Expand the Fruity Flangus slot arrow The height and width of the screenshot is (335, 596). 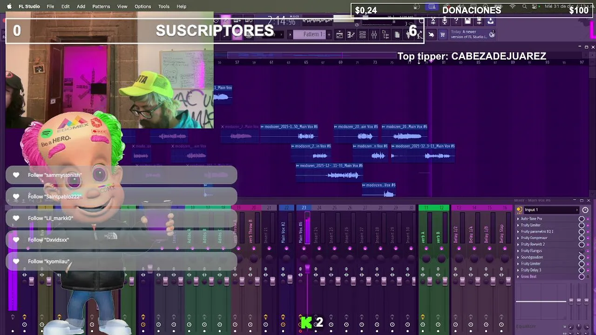click(x=518, y=251)
